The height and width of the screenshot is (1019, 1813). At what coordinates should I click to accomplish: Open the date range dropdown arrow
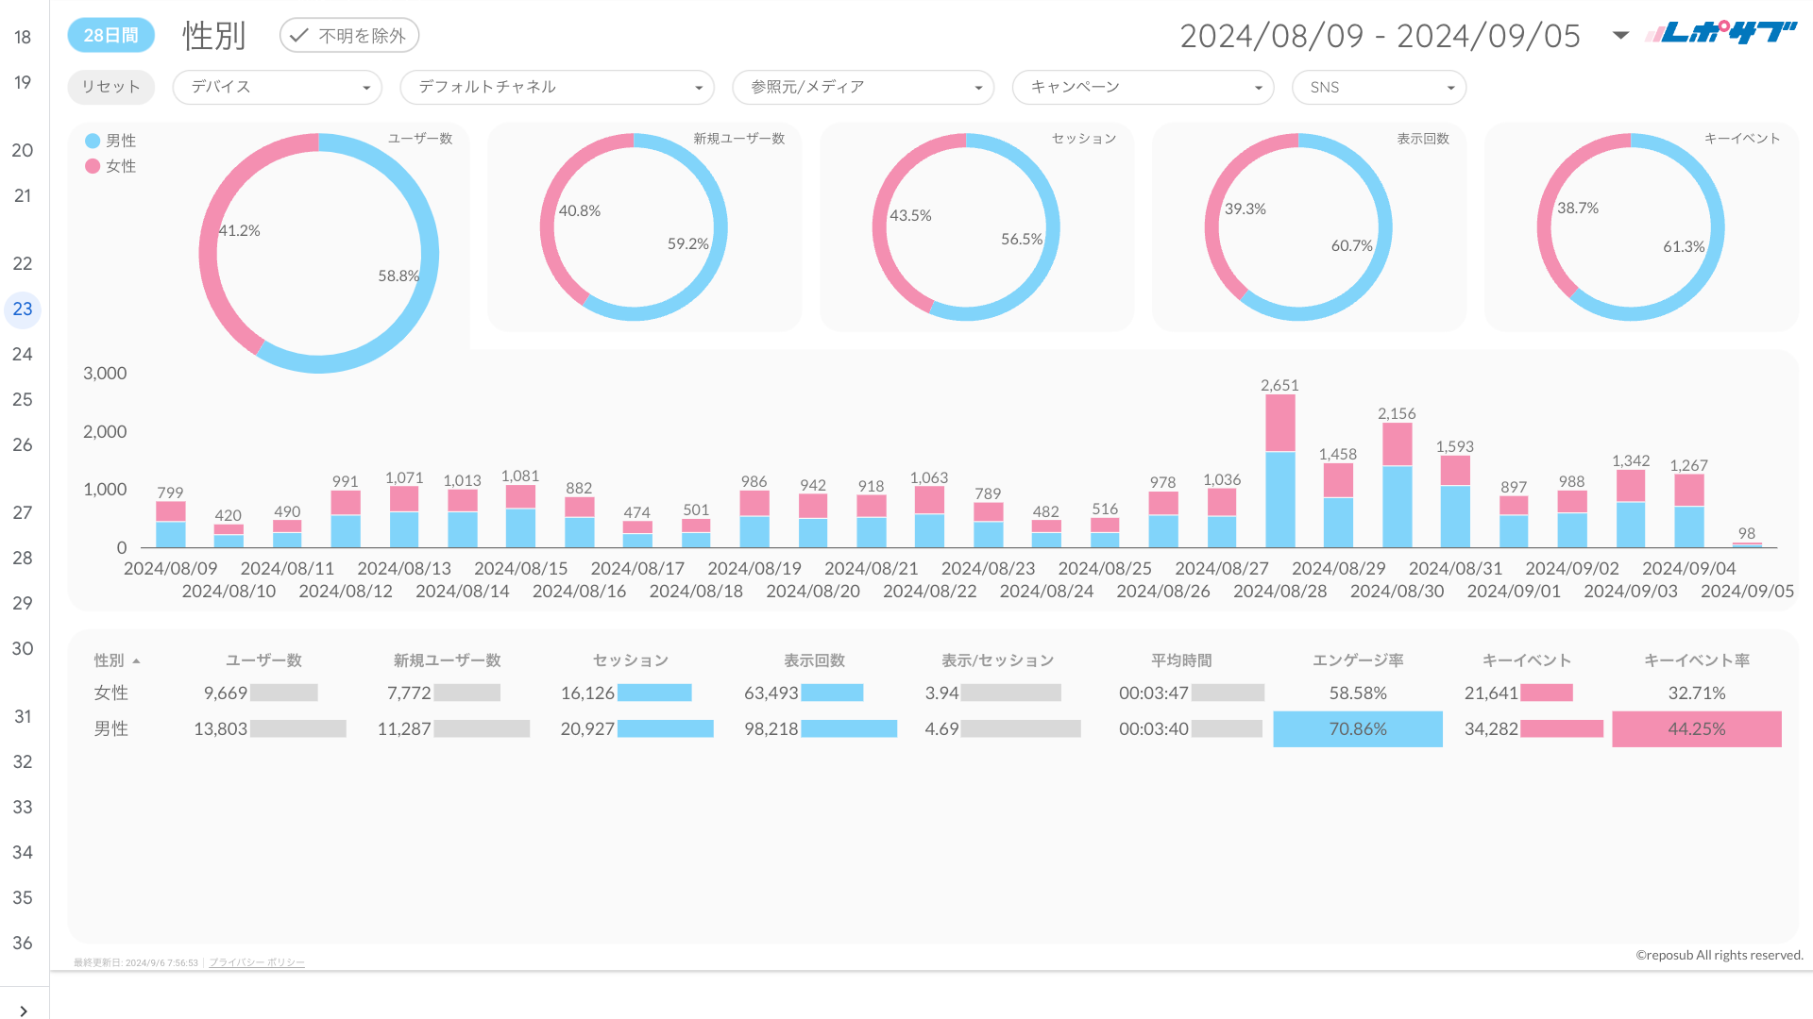pyautogui.click(x=1620, y=35)
